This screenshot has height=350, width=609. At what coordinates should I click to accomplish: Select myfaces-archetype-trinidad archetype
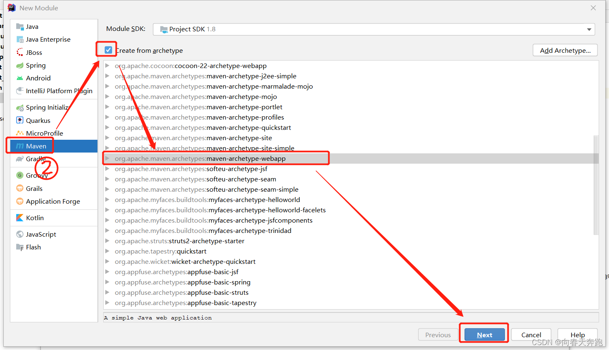tap(351, 230)
